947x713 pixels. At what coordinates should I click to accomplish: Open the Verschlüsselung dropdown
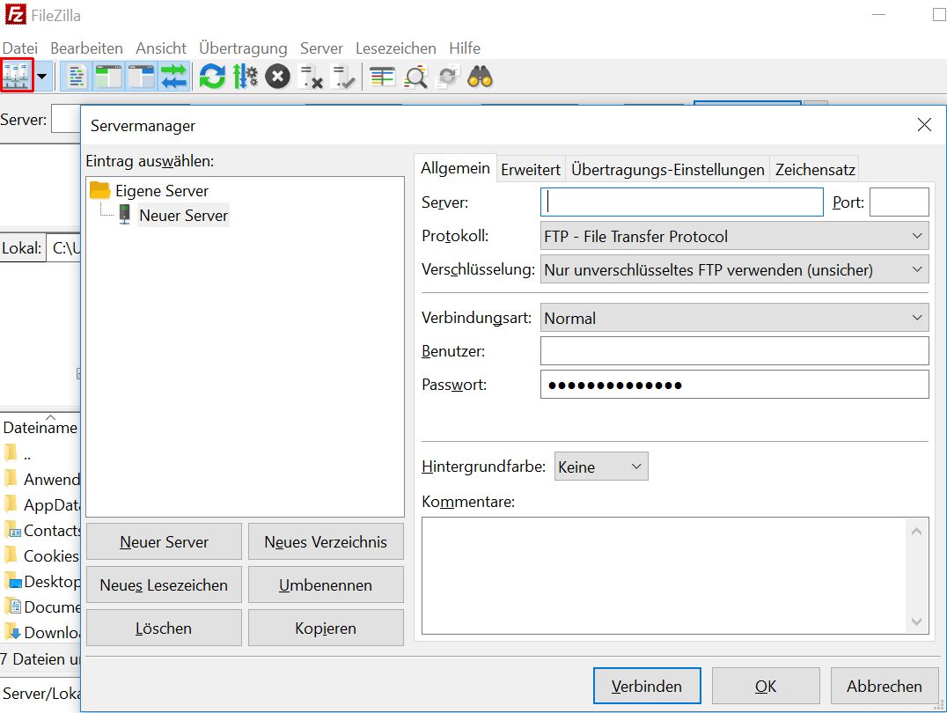734,269
